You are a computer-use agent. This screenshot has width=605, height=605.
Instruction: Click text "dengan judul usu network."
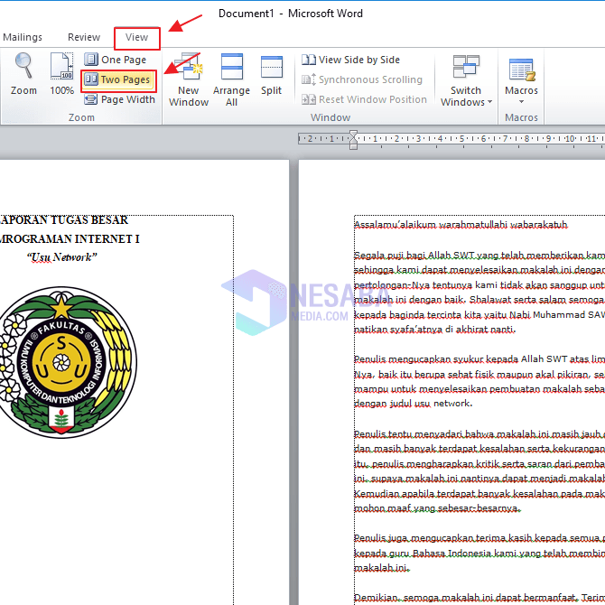[x=414, y=404]
